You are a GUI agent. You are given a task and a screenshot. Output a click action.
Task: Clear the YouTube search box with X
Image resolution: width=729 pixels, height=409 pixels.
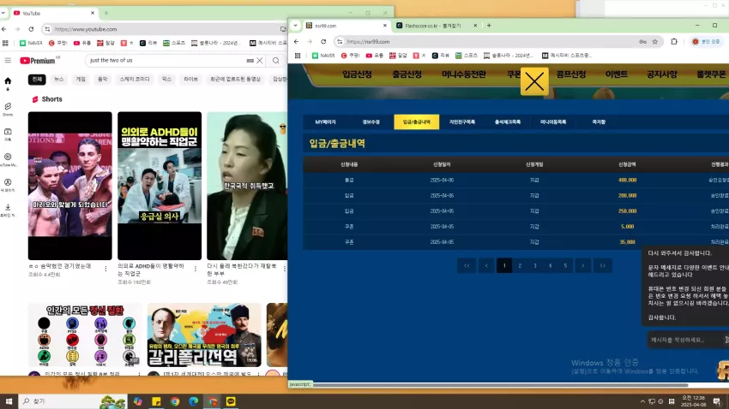[260, 60]
